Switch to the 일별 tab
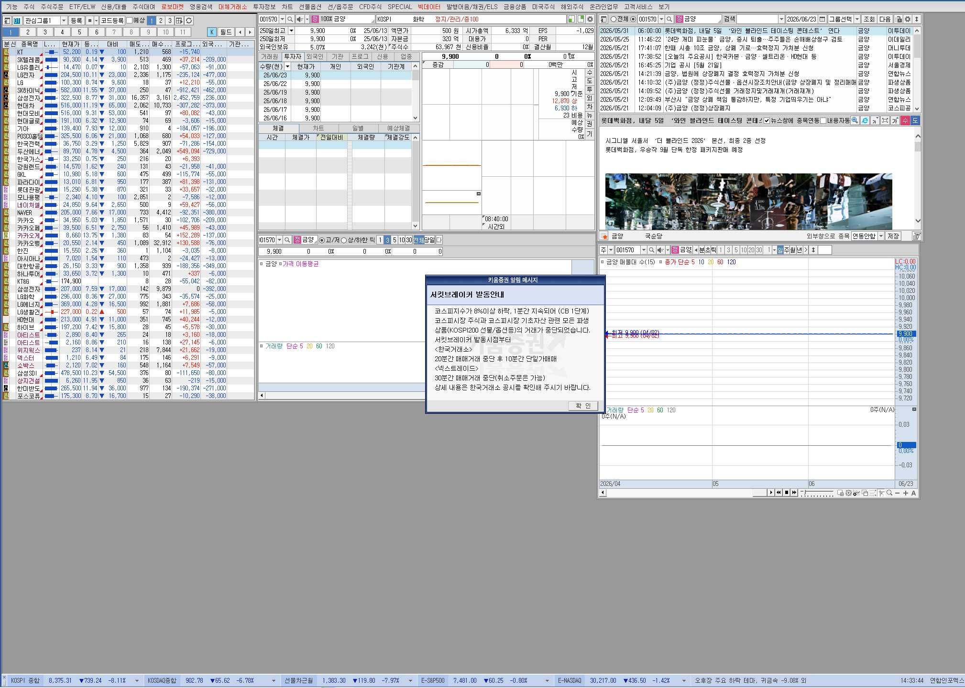The height and width of the screenshot is (688, 965). 358,128
